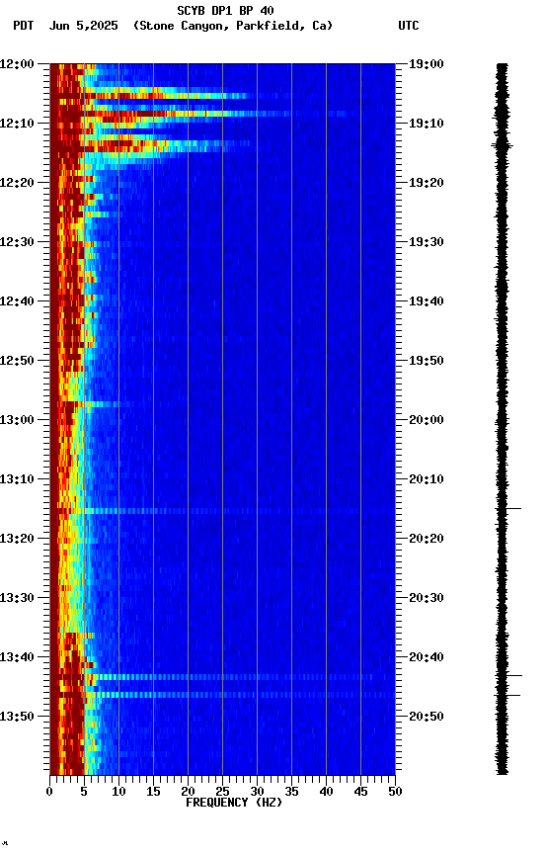Viewport: 545px width, 854px height.
Task: Click the 20:20 UTC time label
Action: tap(427, 539)
